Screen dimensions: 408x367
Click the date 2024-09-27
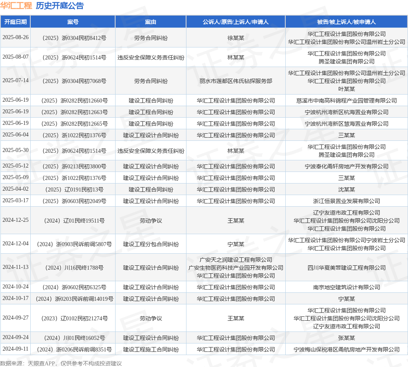coord(16,318)
